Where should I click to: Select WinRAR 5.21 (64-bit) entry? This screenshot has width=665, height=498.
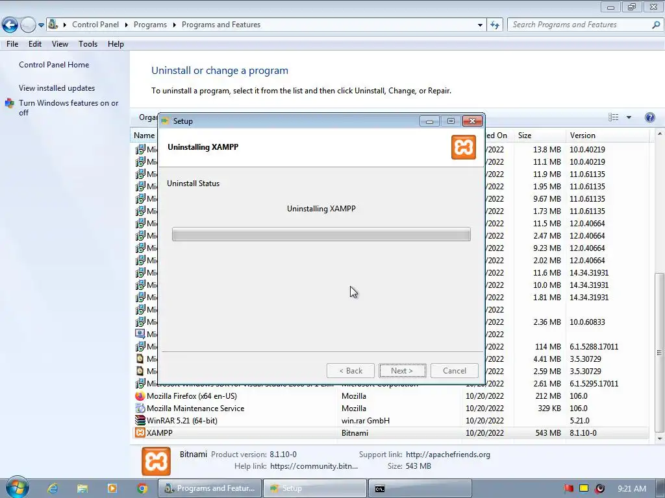tap(390, 420)
